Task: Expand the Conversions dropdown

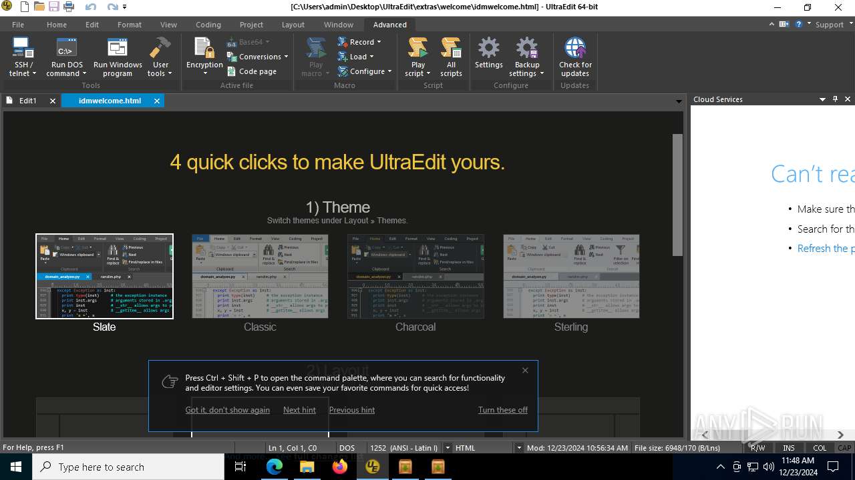Action: coord(286,57)
